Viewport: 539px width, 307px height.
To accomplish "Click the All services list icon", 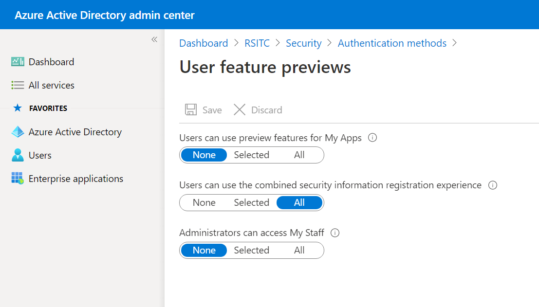I will tap(18, 85).
